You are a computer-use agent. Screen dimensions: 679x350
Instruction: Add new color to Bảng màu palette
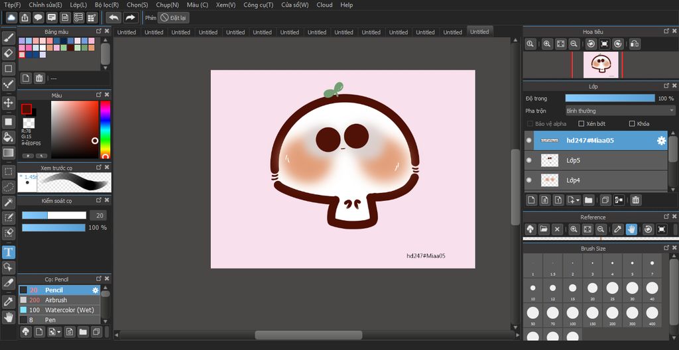point(26,78)
